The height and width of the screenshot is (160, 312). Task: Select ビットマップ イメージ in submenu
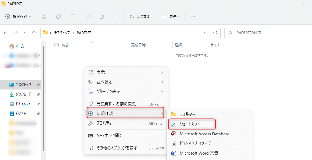(210, 143)
